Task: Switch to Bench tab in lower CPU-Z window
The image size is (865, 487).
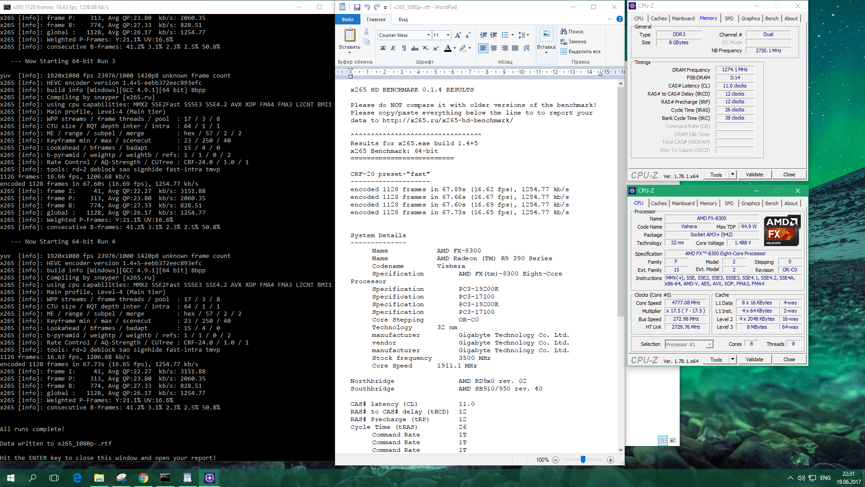Action: (x=772, y=203)
